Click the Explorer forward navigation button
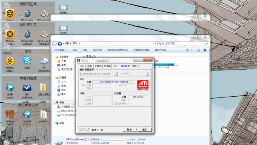The image size is (257, 145). 60,43
